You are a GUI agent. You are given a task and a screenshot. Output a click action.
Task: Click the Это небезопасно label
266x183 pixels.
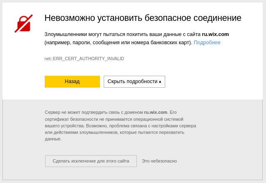point(159,161)
